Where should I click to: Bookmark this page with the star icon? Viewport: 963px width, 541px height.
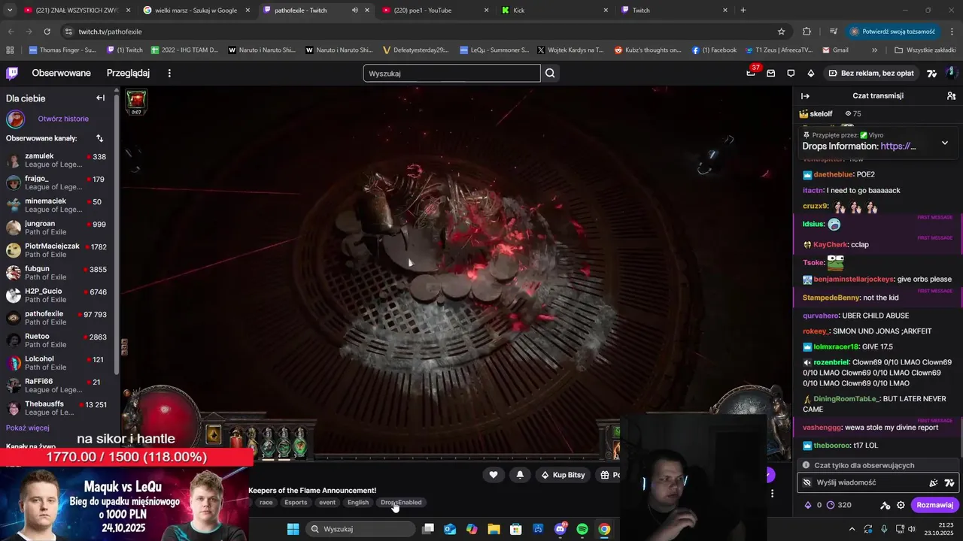click(x=781, y=32)
